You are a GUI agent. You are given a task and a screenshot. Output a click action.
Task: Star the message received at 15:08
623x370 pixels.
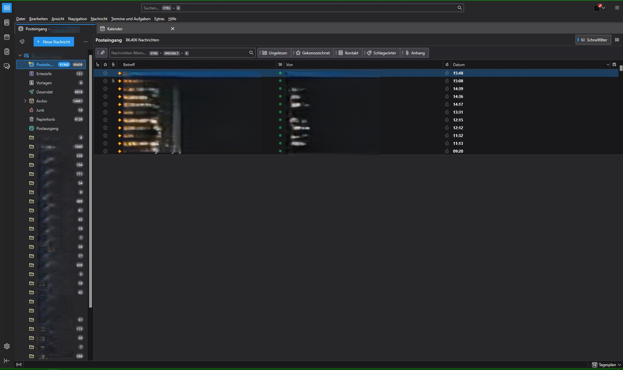pos(105,81)
